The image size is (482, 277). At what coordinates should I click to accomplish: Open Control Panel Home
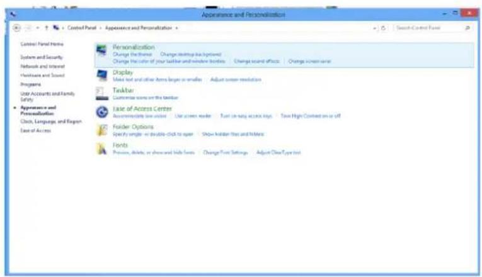tap(42, 44)
